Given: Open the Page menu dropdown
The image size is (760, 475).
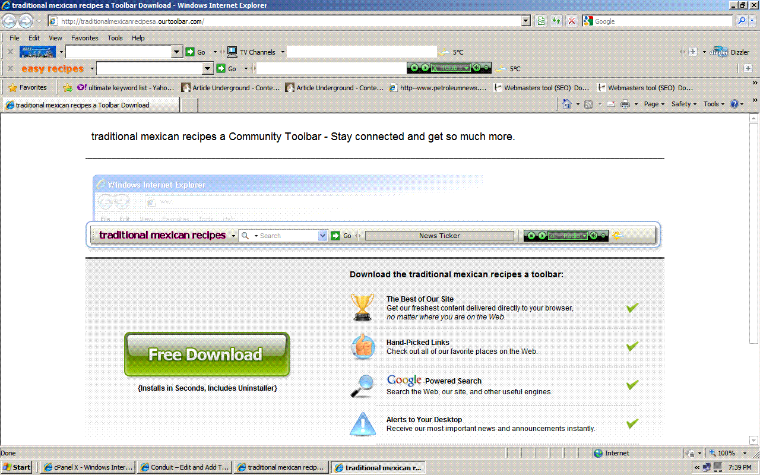Looking at the screenshot, I should point(654,104).
